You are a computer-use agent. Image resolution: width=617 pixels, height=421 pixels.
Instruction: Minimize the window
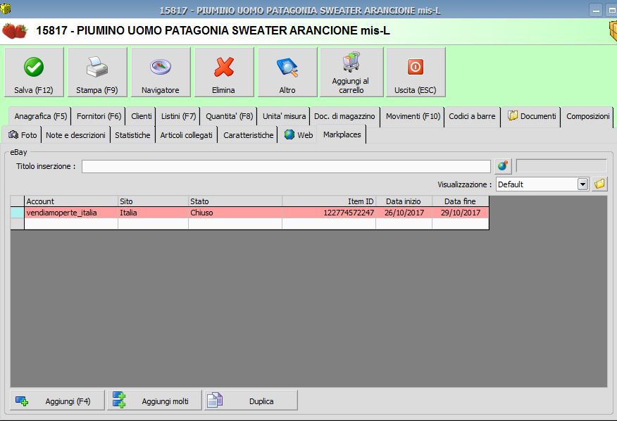(x=596, y=11)
